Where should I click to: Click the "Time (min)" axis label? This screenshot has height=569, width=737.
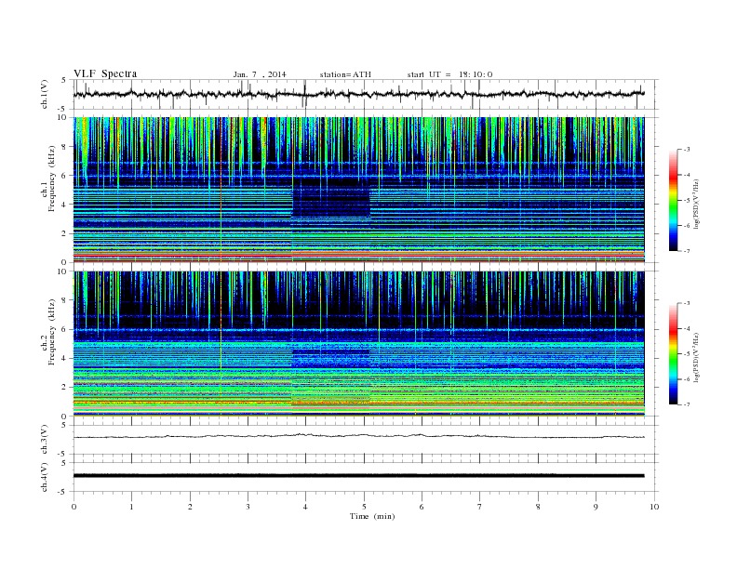(x=372, y=516)
